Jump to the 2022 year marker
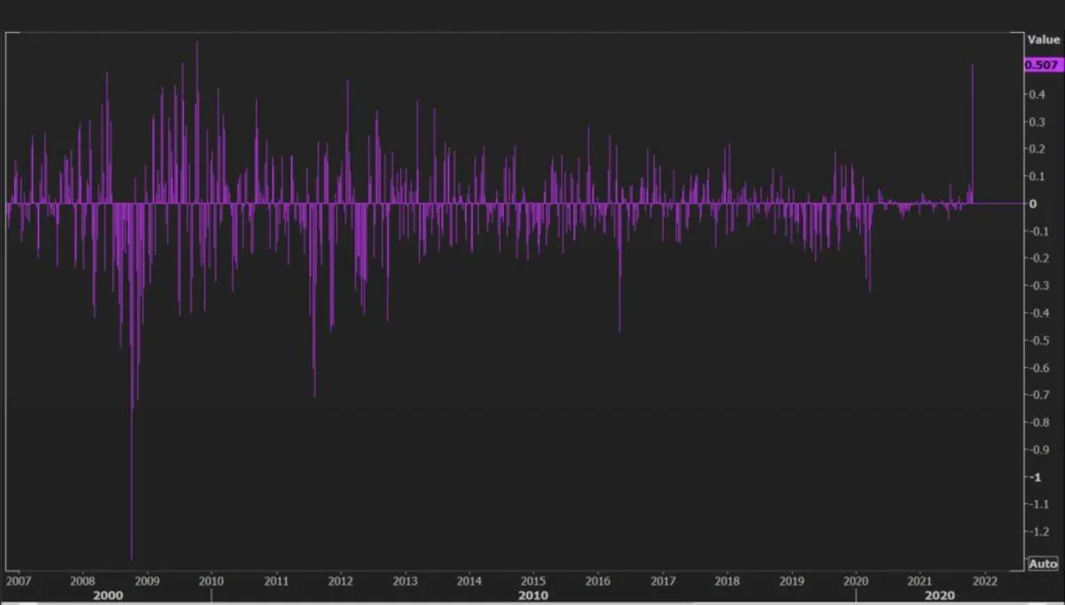Viewport: 1065px width, 605px height. [985, 581]
